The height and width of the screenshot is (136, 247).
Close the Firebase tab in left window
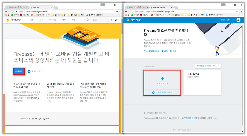pos(51,8)
